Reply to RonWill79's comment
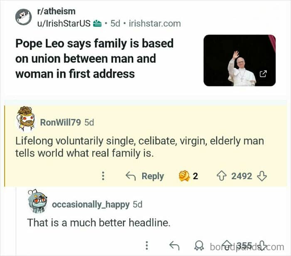 click(145, 176)
